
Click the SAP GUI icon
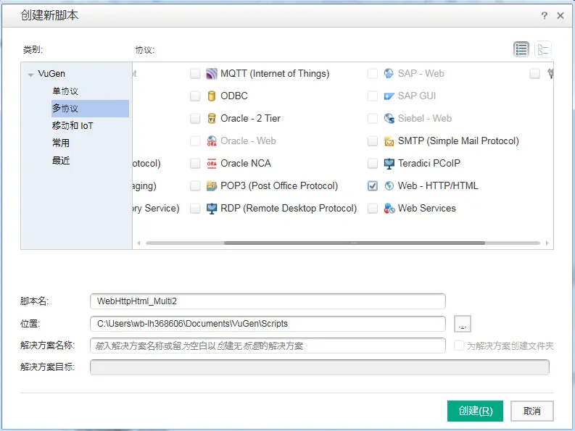click(x=389, y=96)
